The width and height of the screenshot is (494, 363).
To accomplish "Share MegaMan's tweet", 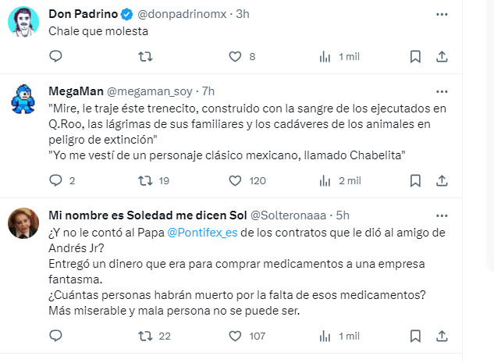I will pos(441,180).
